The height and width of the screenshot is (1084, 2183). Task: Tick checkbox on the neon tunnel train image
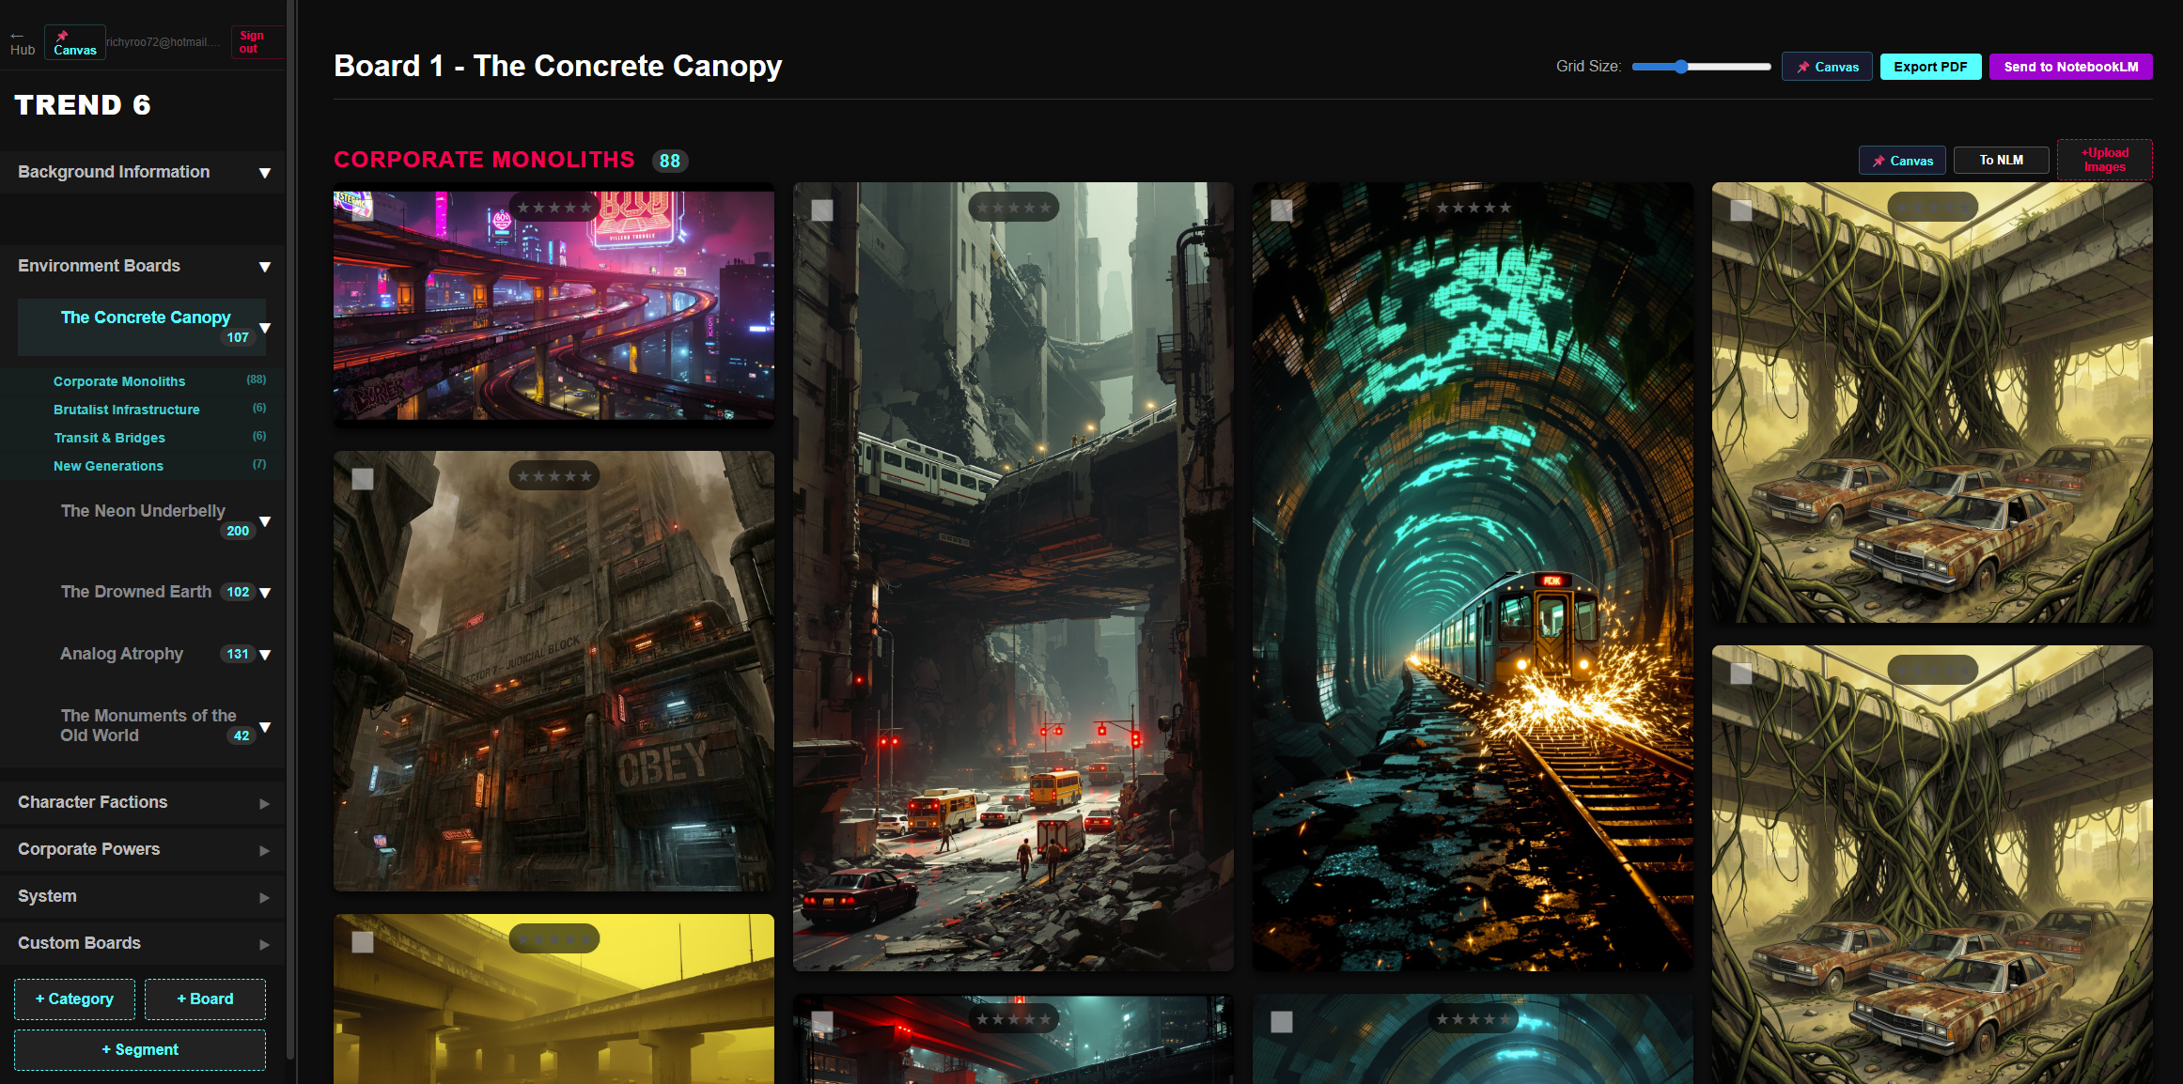pyautogui.click(x=1282, y=210)
